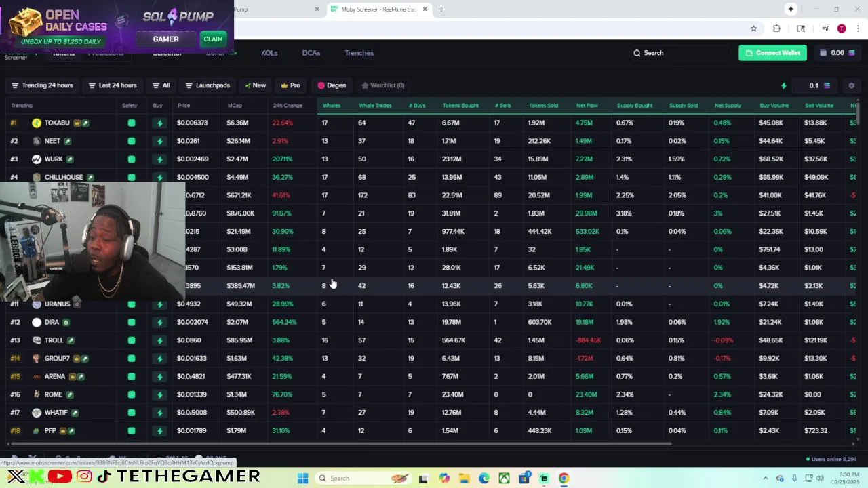Click the pump badge next to NEET
Screen dimensions: 868x488
67,141
